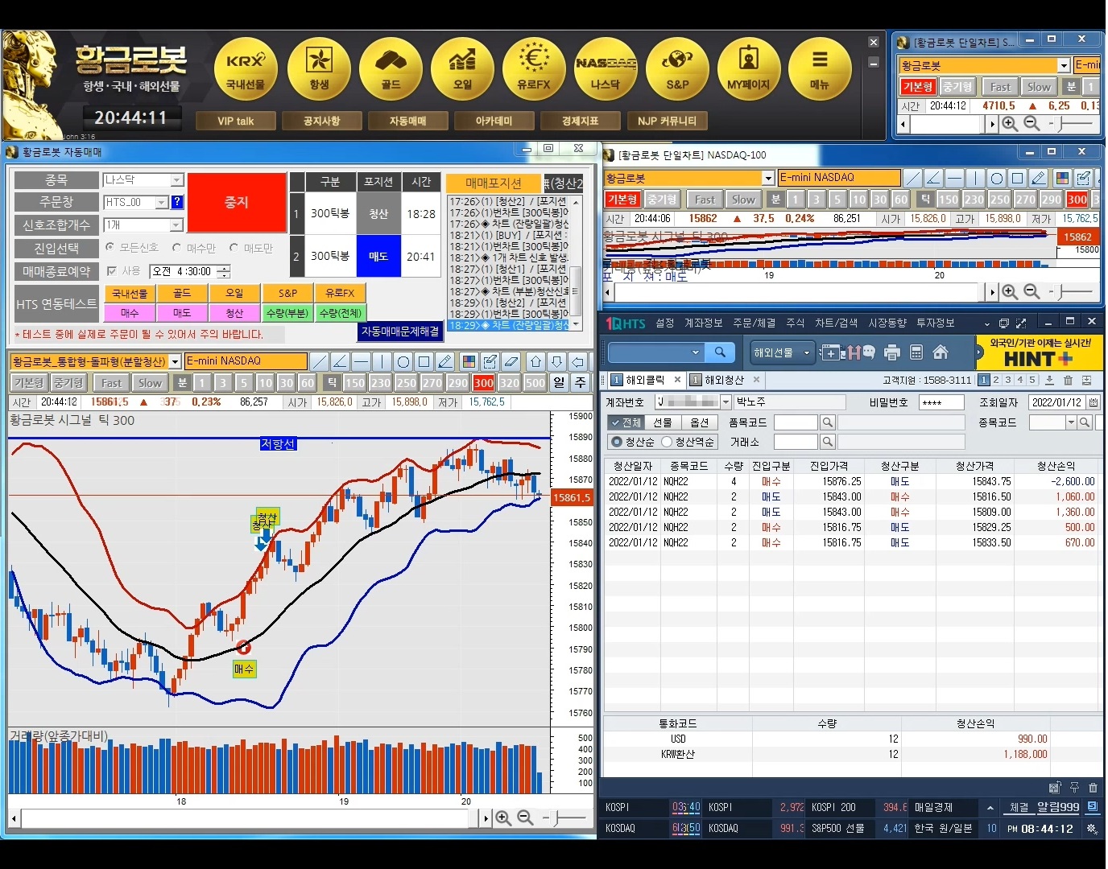Viewport: 1108px width, 869px height.
Task: Select rectangle drawing tool in main chart
Action: [x=424, y=361]
